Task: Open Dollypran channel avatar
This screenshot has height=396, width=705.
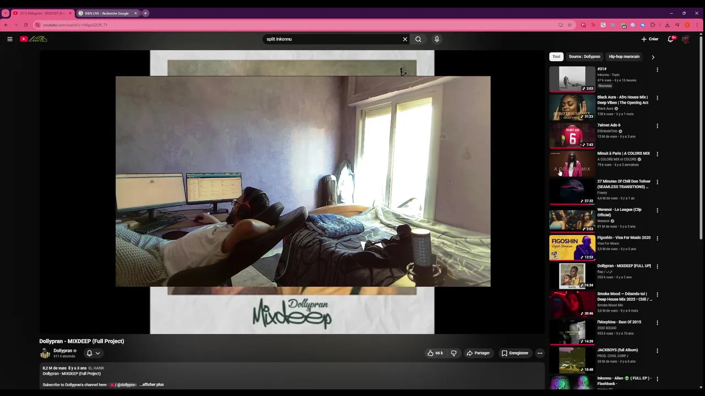Action: pos(45,353)
